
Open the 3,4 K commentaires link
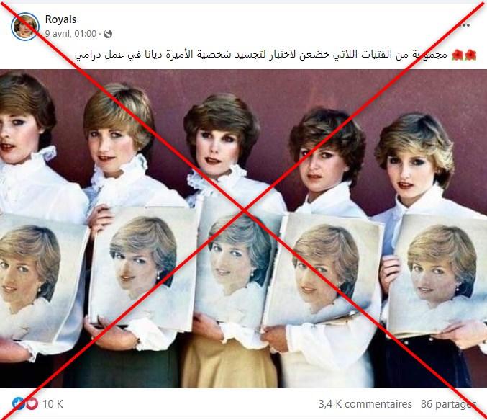pyautogui.click(x=365, y=404)
